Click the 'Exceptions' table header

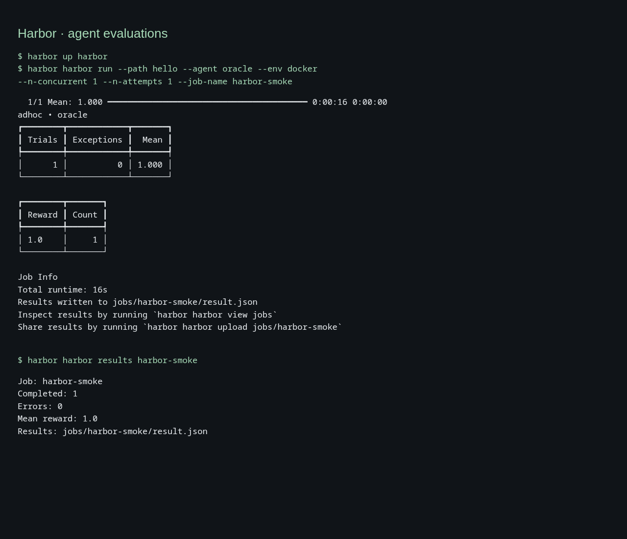97,140
